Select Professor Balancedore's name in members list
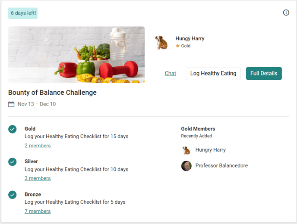The width and height of the screenshot is (297, 224). point(221,166)
